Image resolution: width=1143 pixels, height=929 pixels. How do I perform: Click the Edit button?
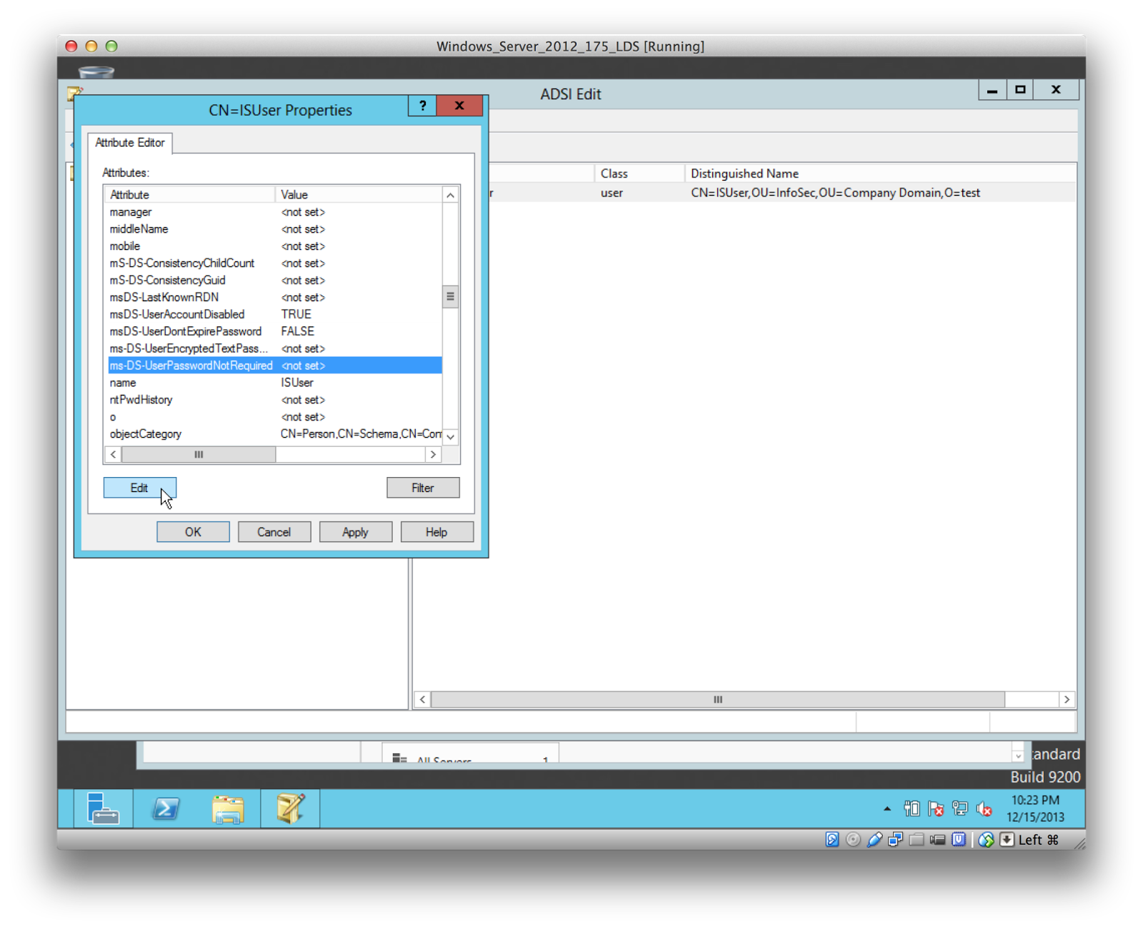tap(139, 488)
